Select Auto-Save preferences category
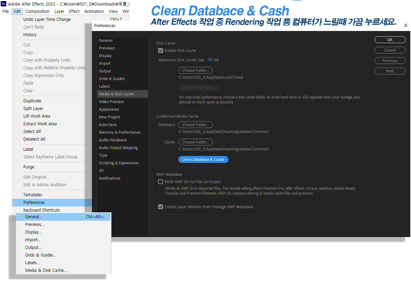Image resolution: width=411 pixels, height=283 pixels. pyautogui.click(x=122, y=125)
